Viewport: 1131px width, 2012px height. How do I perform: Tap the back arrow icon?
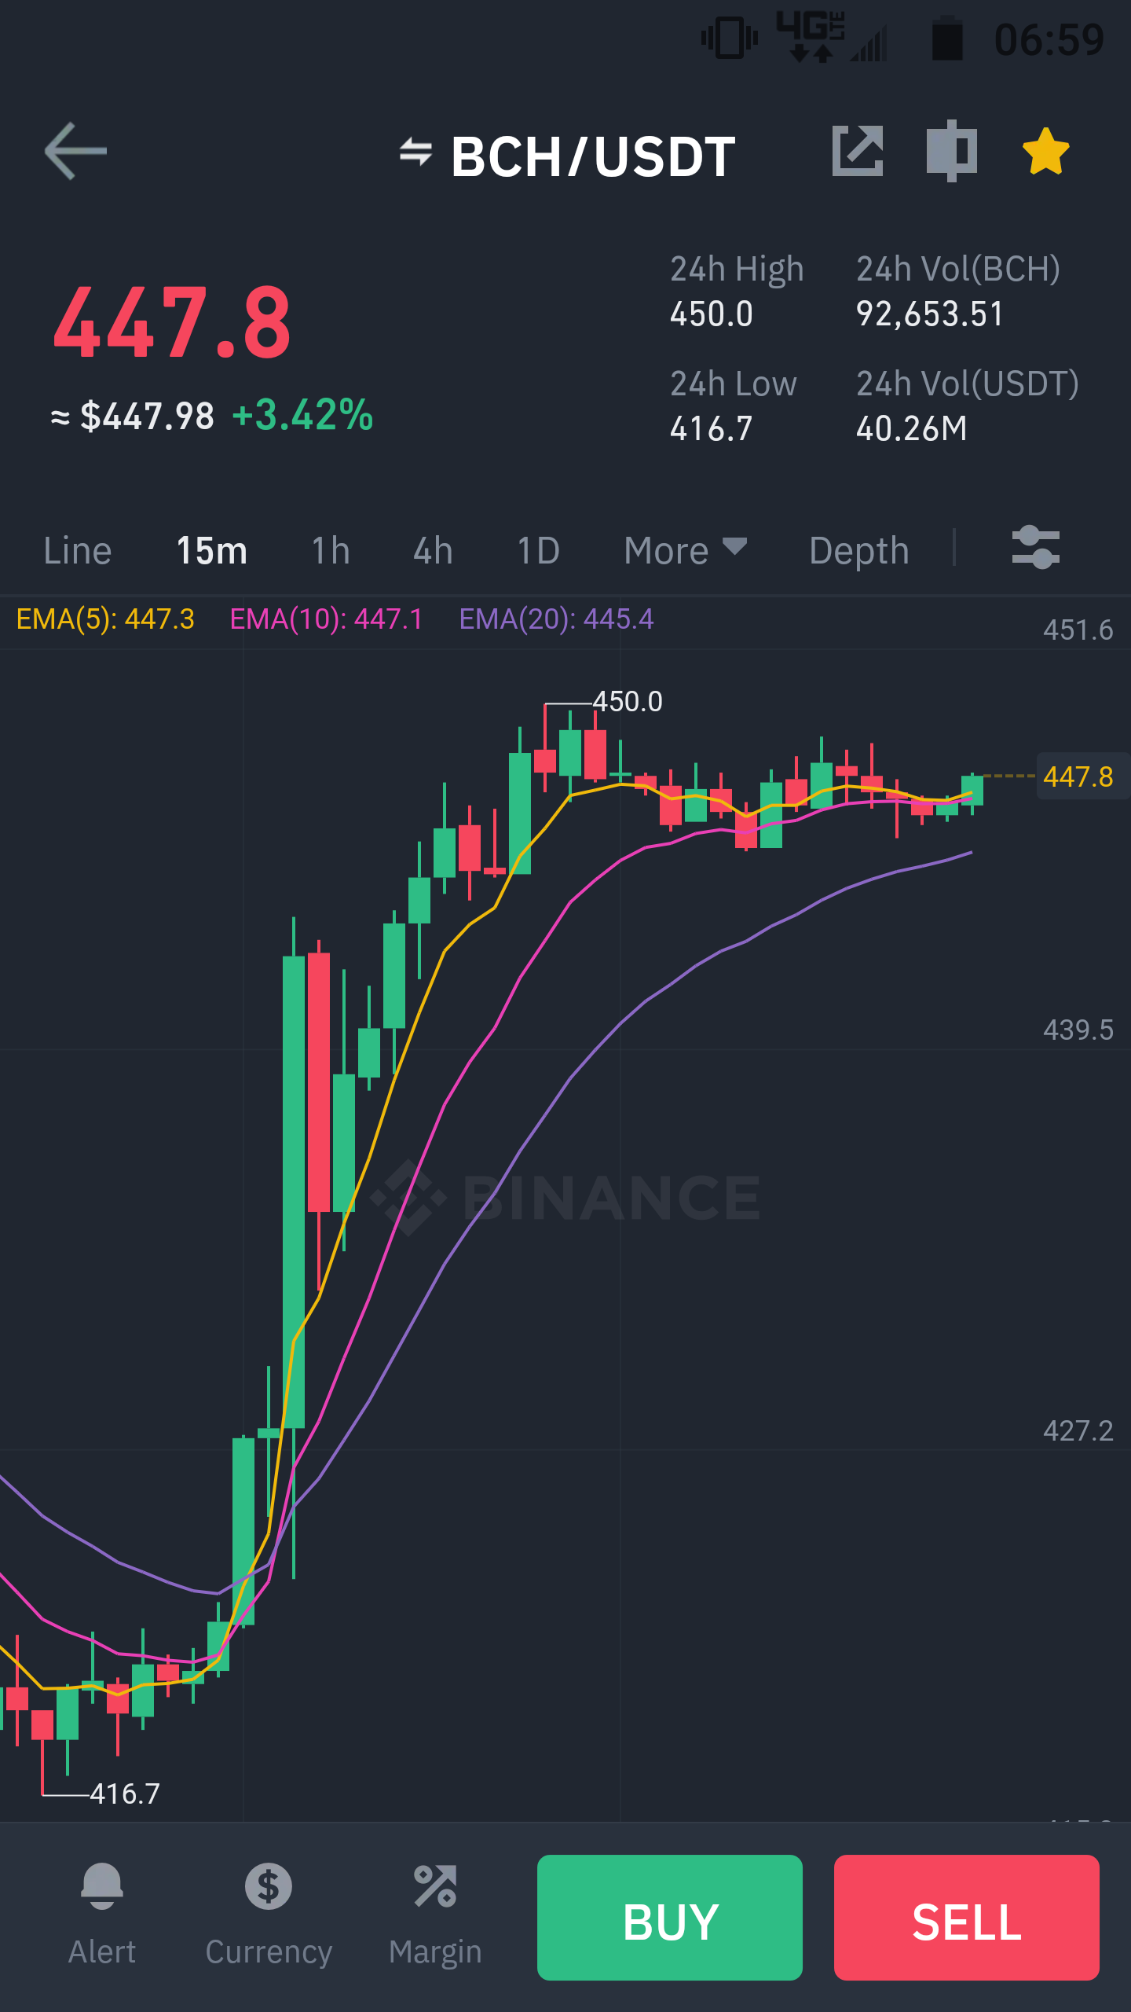click(x=75, y=151)
